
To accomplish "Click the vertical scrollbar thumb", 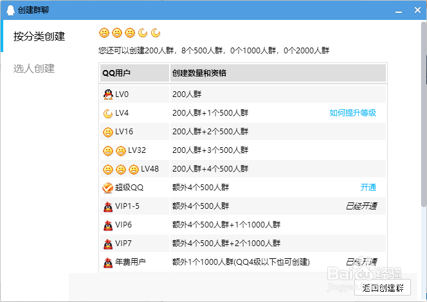I will (x=424, y=114).
